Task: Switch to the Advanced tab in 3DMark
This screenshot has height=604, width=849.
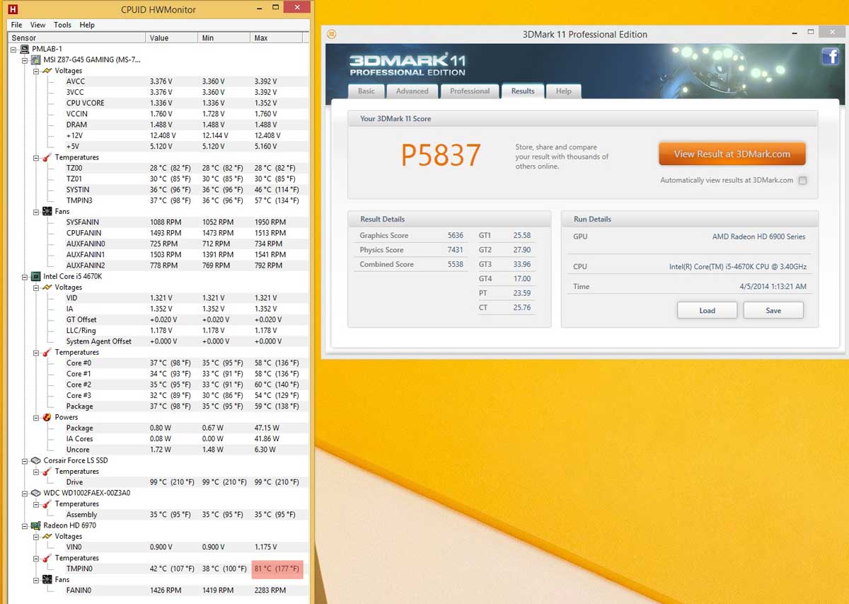Action: (412, 91)
